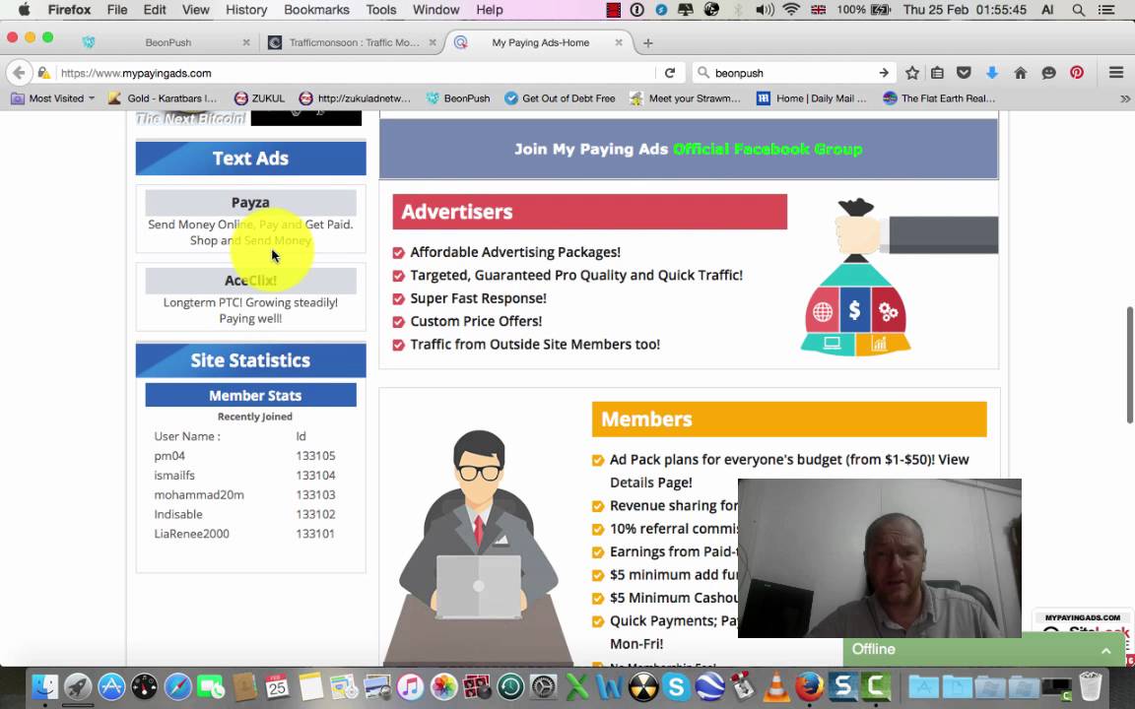Launch the App Store from the dock
Screen dimensions: 1135x709
(x=110, y=685)
